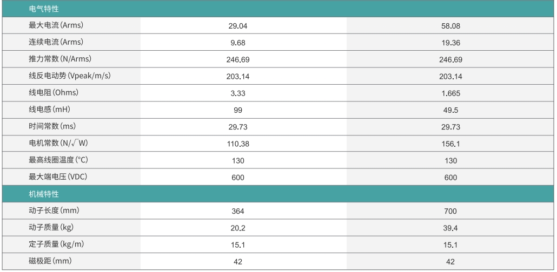Viewport: 557px width, 272px height.
Task: Select the 39.4 mover mass value
Action: click(450, 228)
